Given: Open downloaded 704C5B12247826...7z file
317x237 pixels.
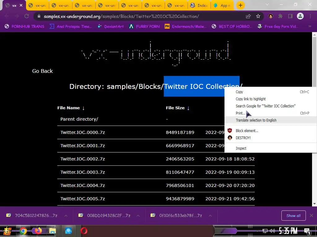Looking at the screenshot, I should pyautogui.click(x=32, y=216).
